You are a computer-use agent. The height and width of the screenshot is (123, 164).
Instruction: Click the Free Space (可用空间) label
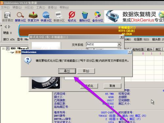click(125, 94)
